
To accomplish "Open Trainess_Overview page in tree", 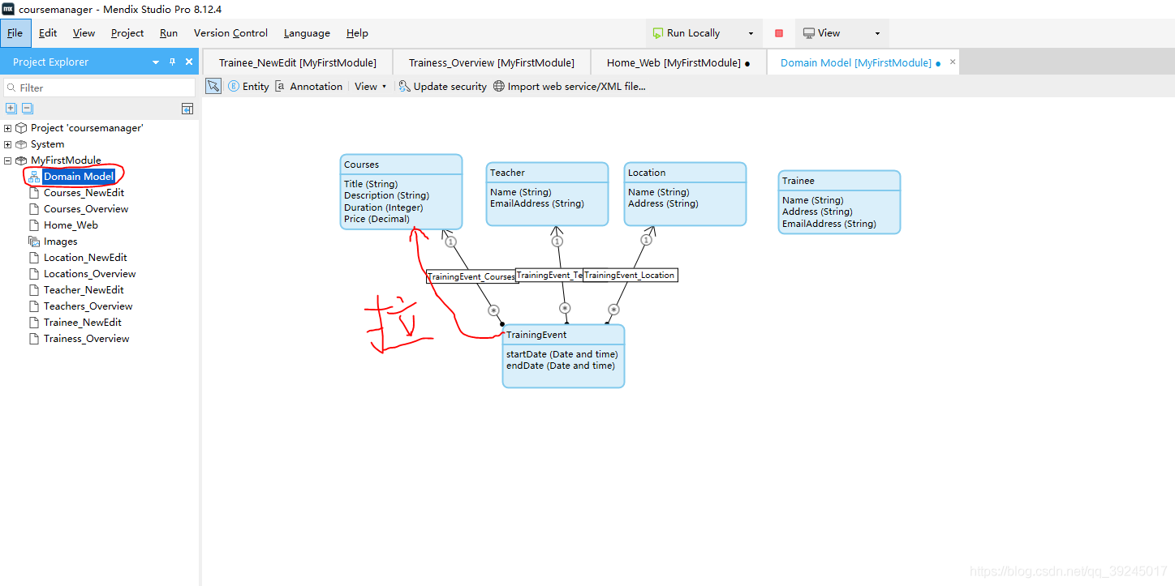I will pos(86,339).
